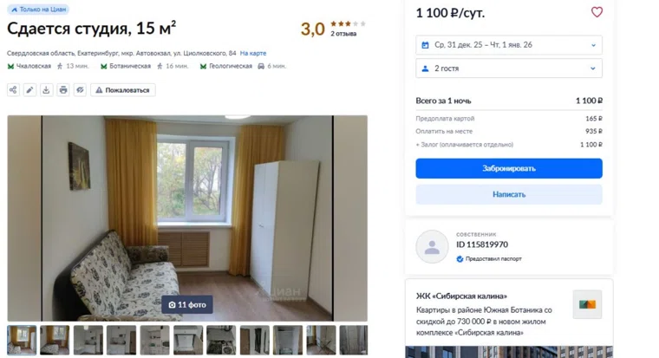Image resolution: width=659 pixels, height=358 pixels.
Task: Click the download listing icon
Action: click(46, 90)
